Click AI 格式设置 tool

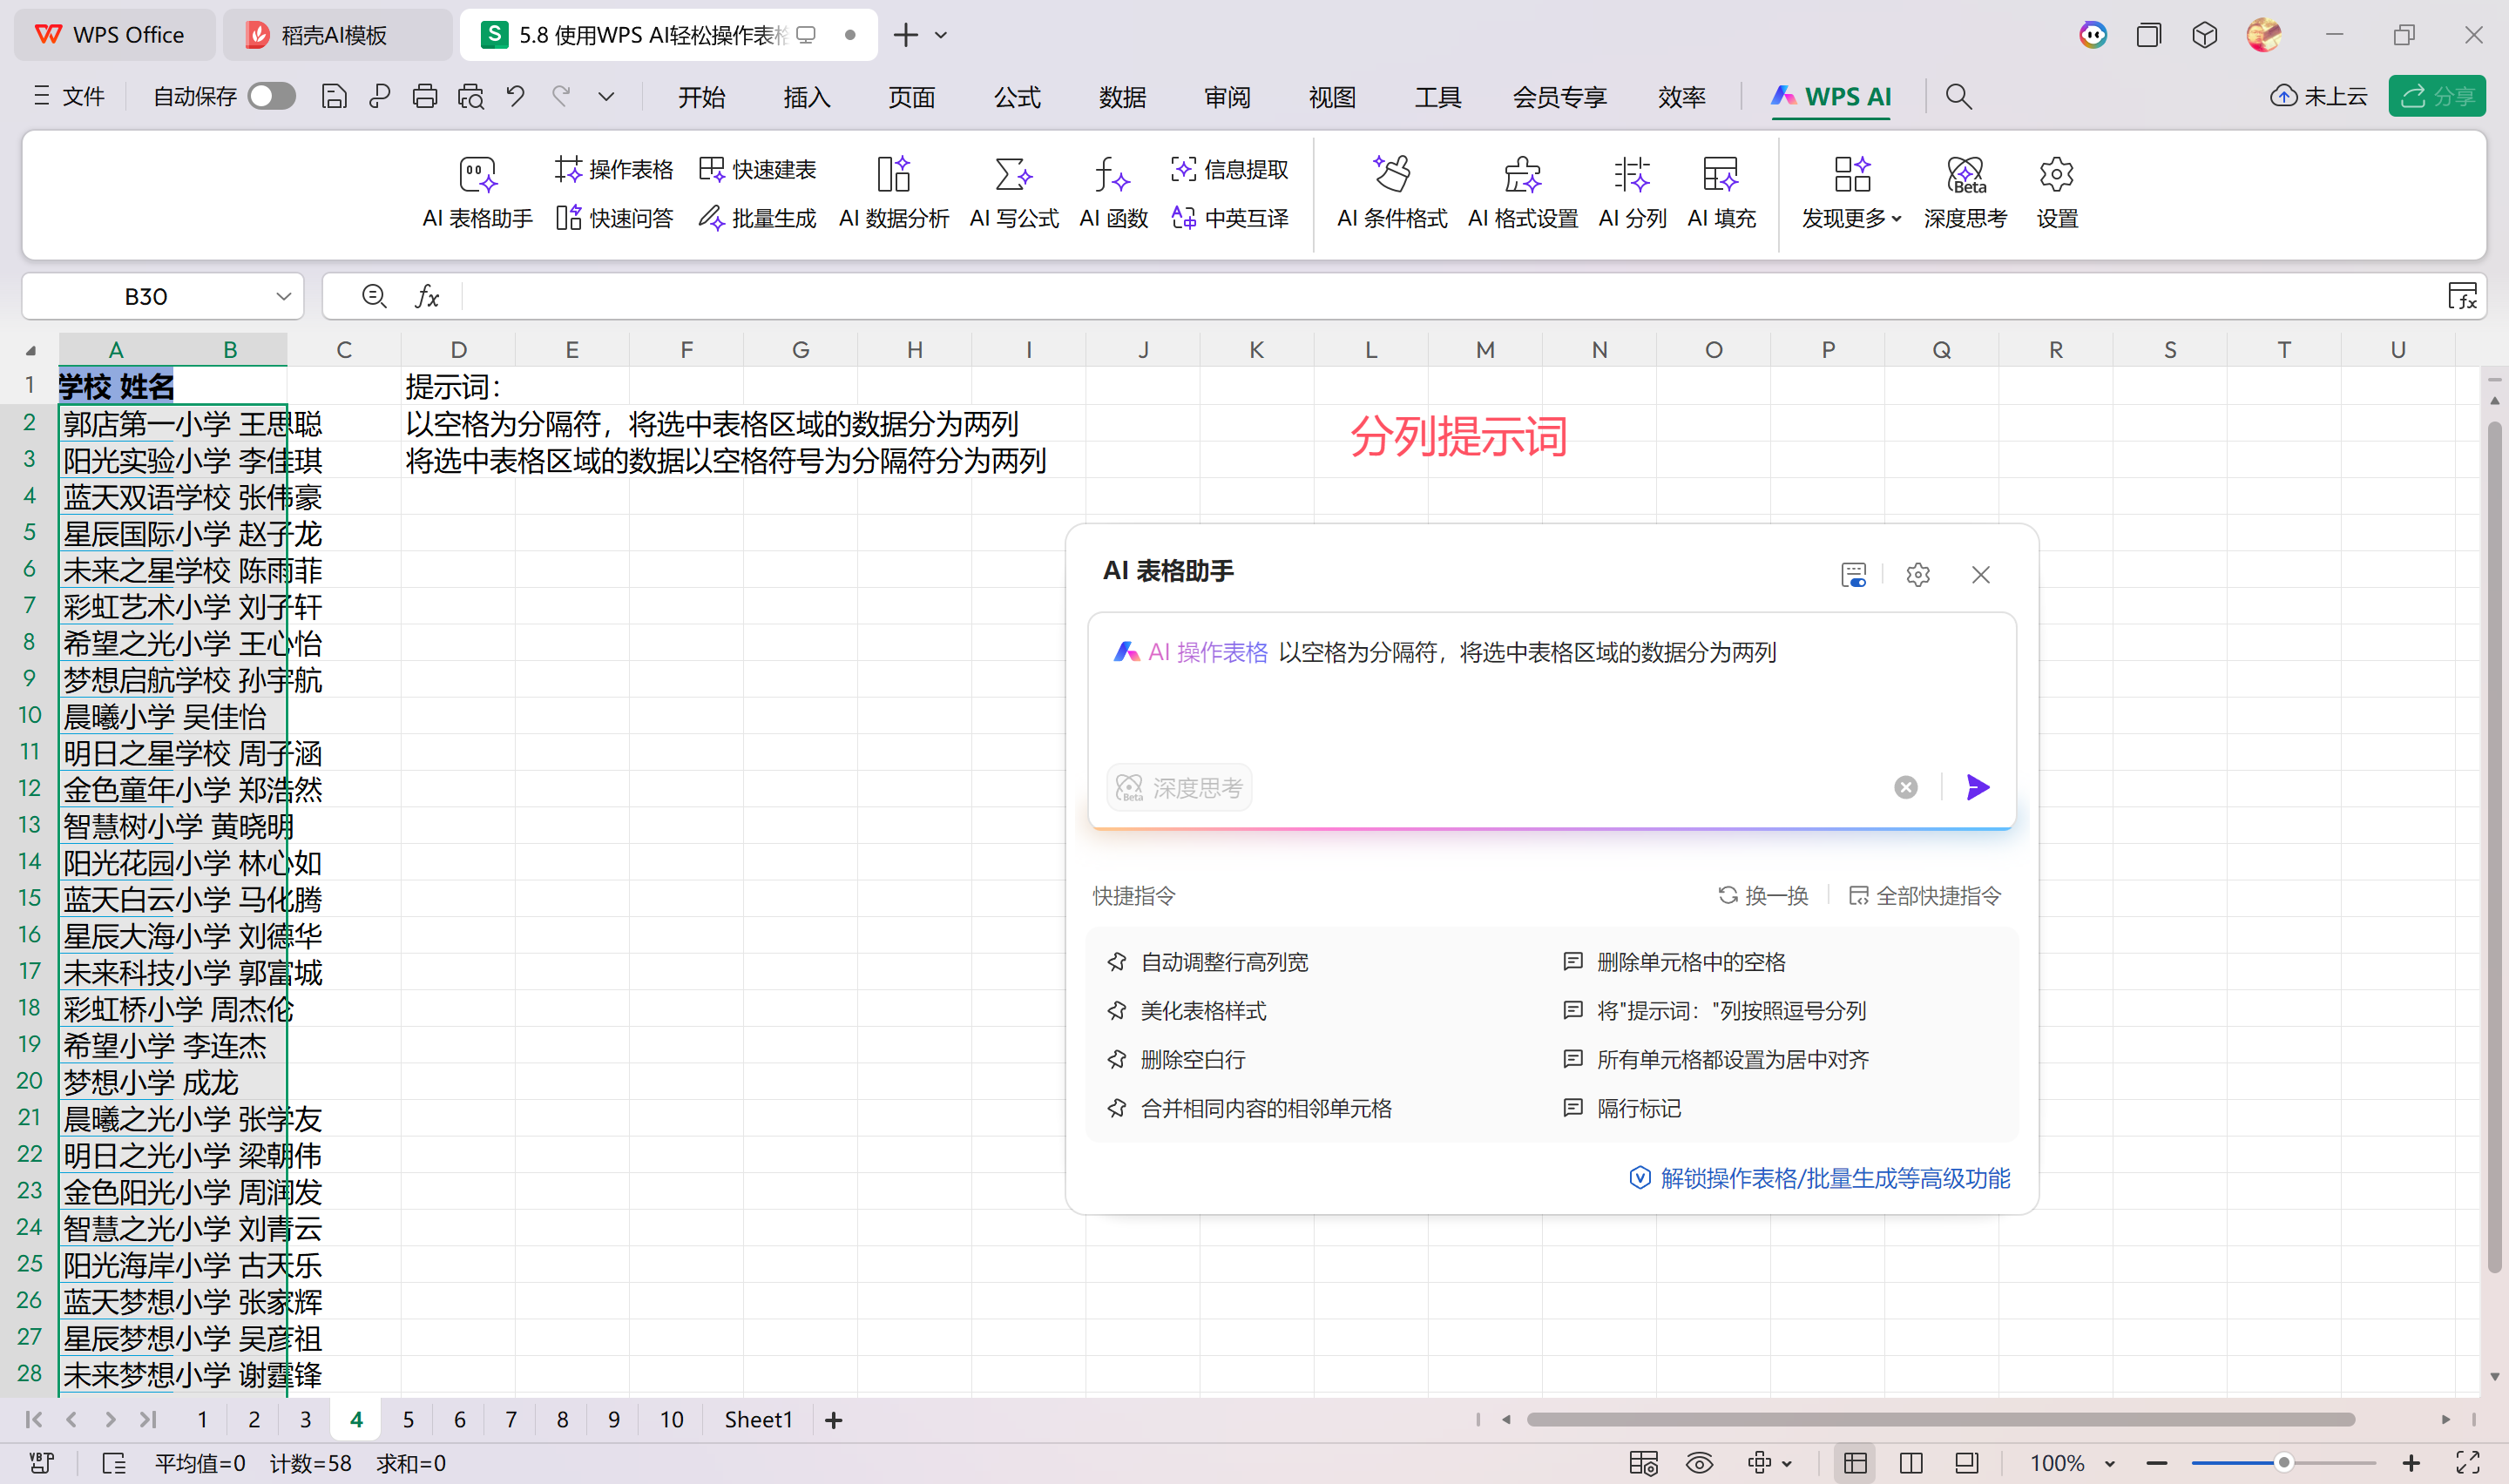point(1522,193)
